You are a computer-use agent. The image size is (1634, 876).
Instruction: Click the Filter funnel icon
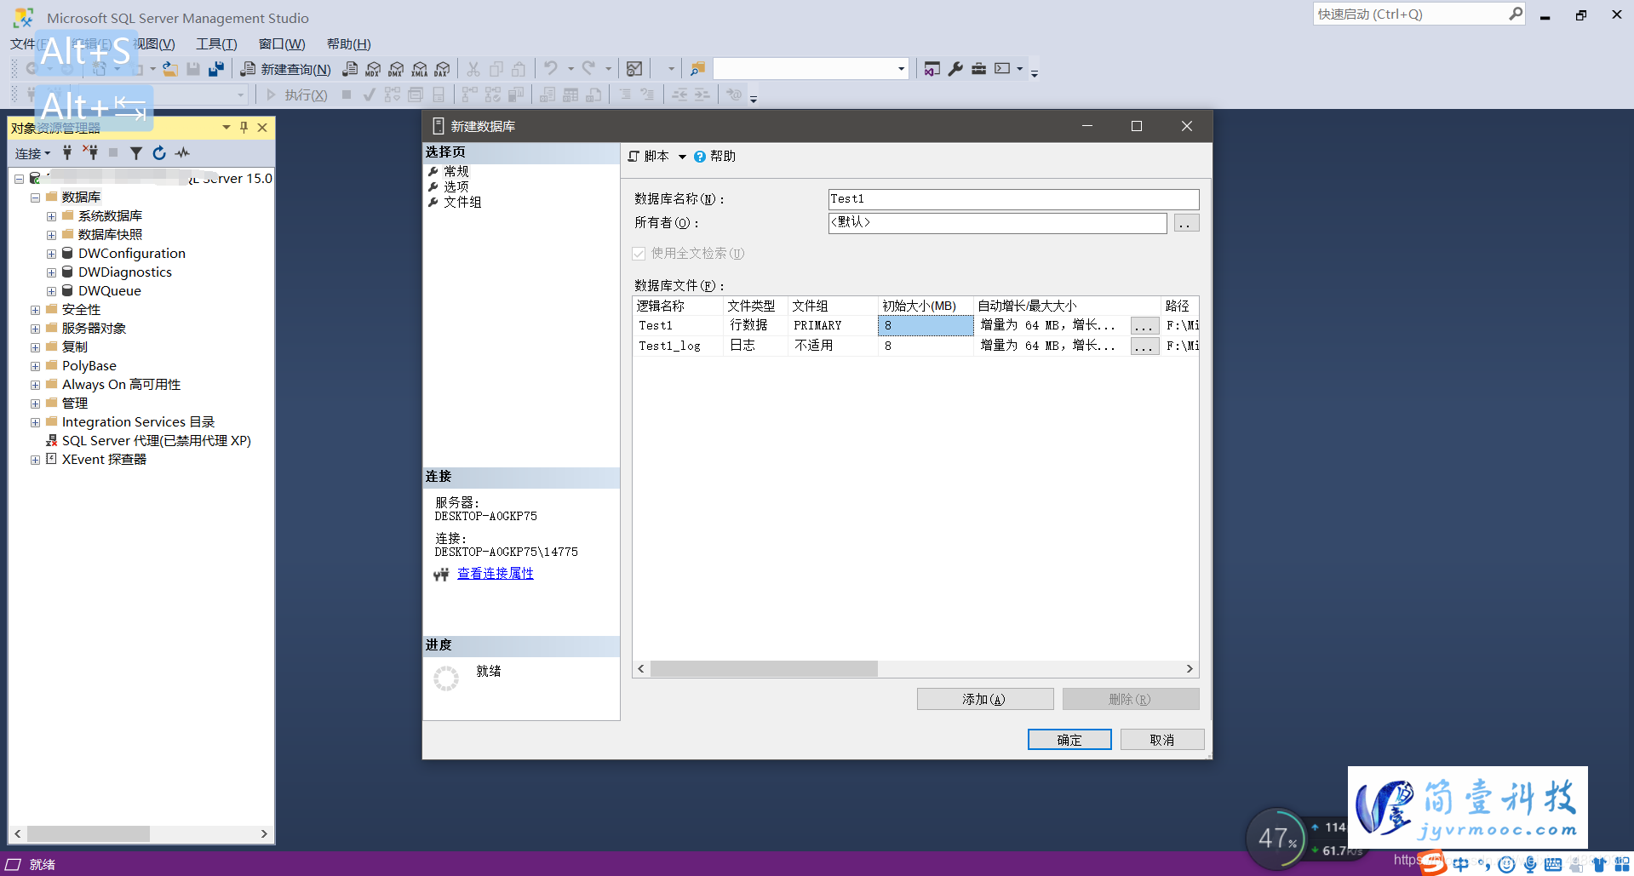click(x=136, y=153)
